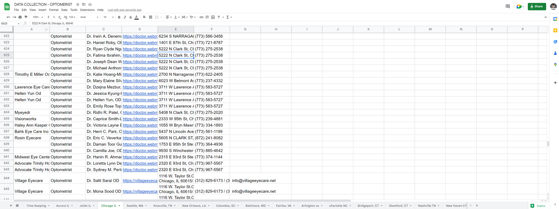
Task: Open the fill color picker
Action: click(144, 17)
